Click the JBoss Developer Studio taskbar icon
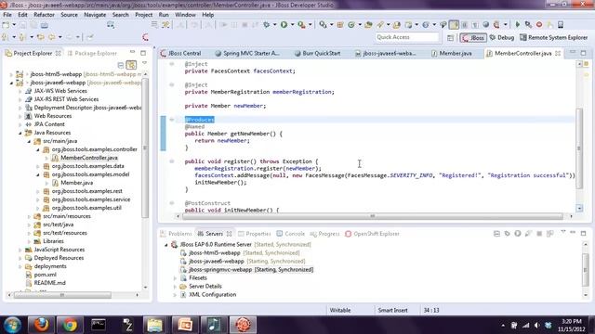This screenshot has width=595, height=334. pyautogui.click(x=243, y=325)
